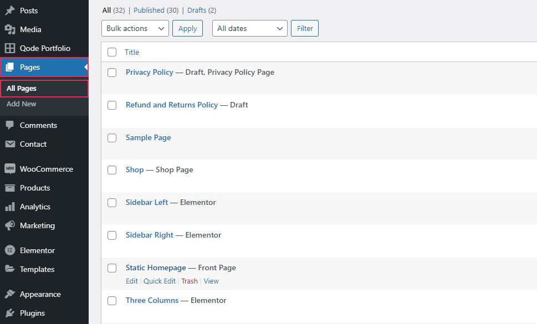The image size is (537, 324).
Task: Click the Plugins plug icon
Action: coord(10,313)
